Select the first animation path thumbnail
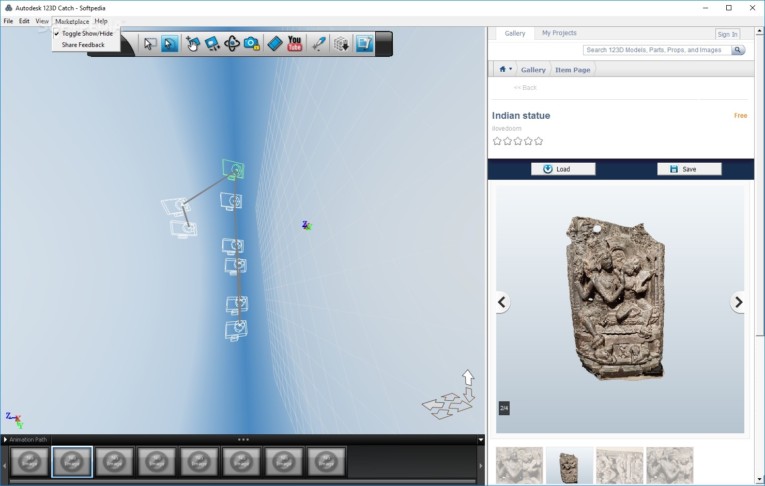The height and width of the screenshot is (486, 765). 30,461
